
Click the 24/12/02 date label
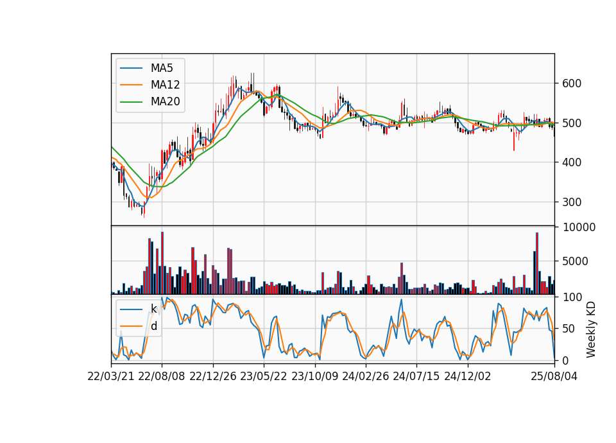pyautogui.click(x=468, y=376)
